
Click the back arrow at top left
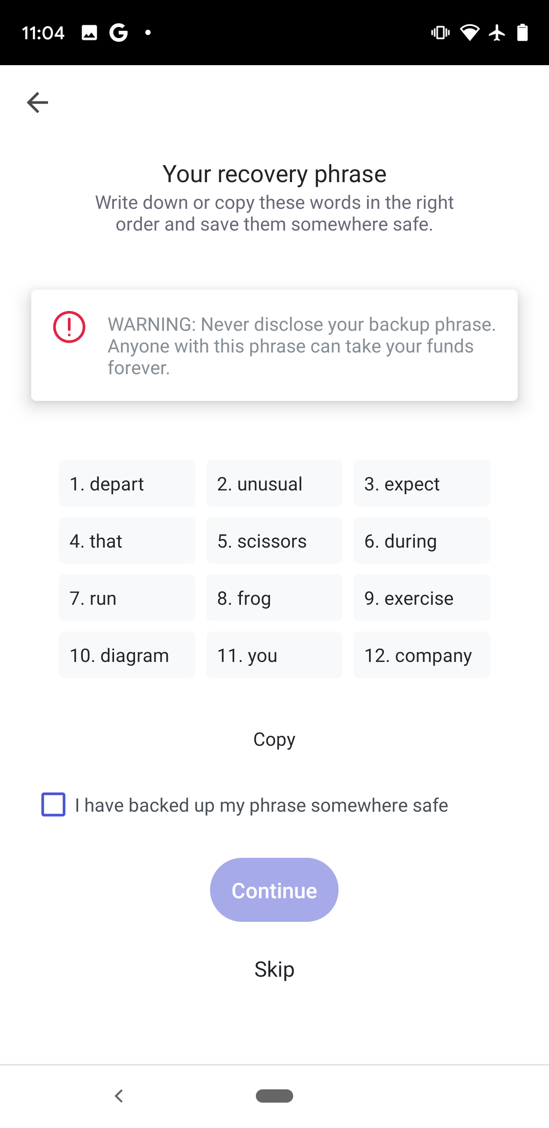(37, 102)
